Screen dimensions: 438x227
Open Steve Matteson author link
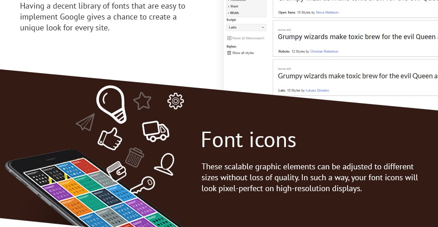(327, 13)
